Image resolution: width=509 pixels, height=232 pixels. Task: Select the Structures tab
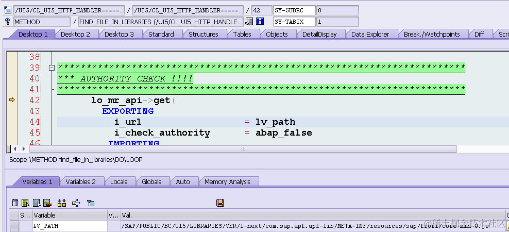click(203, 34)
